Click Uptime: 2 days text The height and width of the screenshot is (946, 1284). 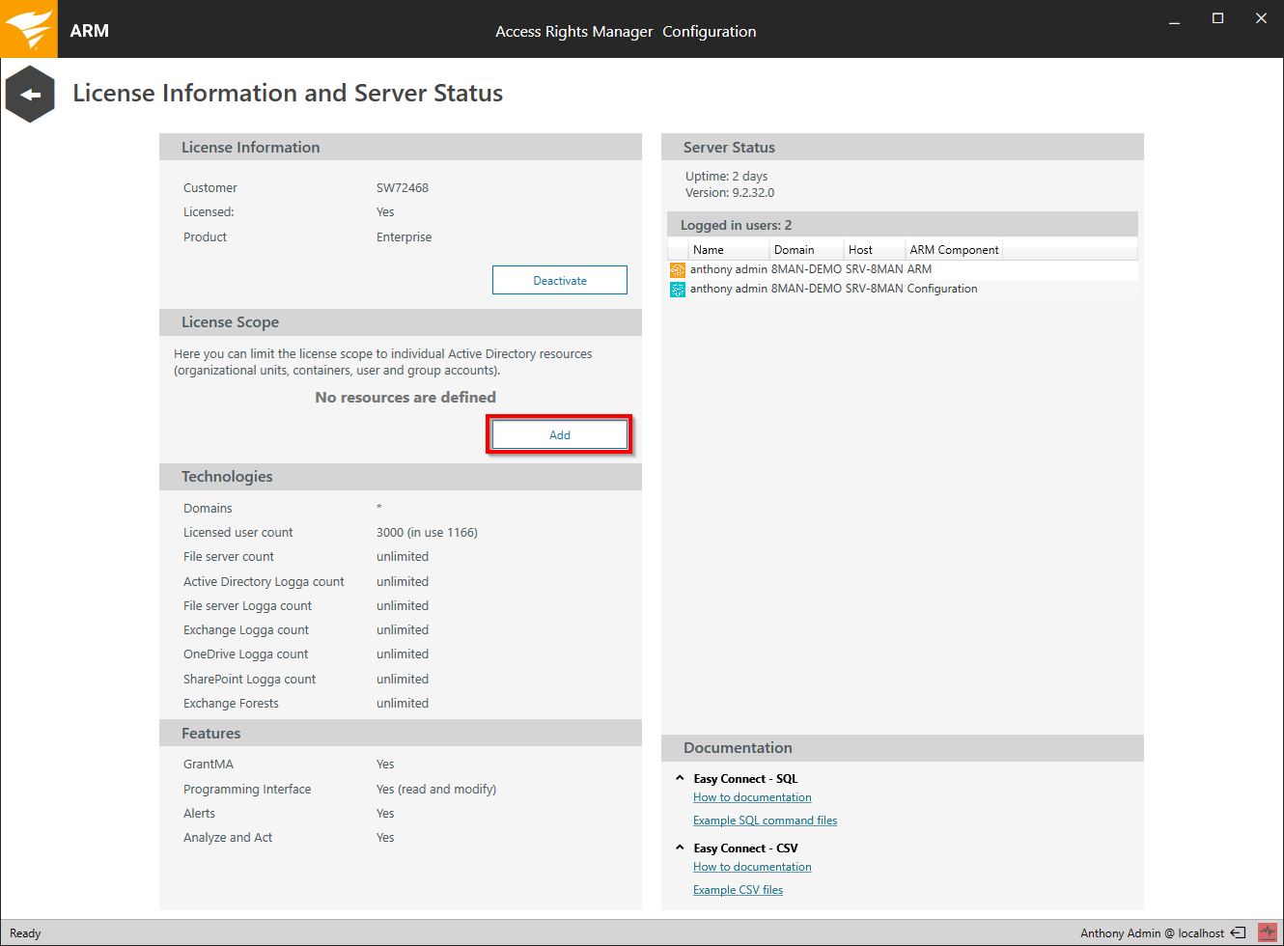pos(727,177)
